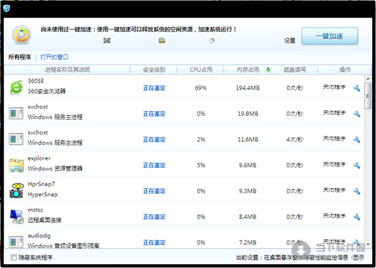Select the 194.4MB memory value

[248, 88]
